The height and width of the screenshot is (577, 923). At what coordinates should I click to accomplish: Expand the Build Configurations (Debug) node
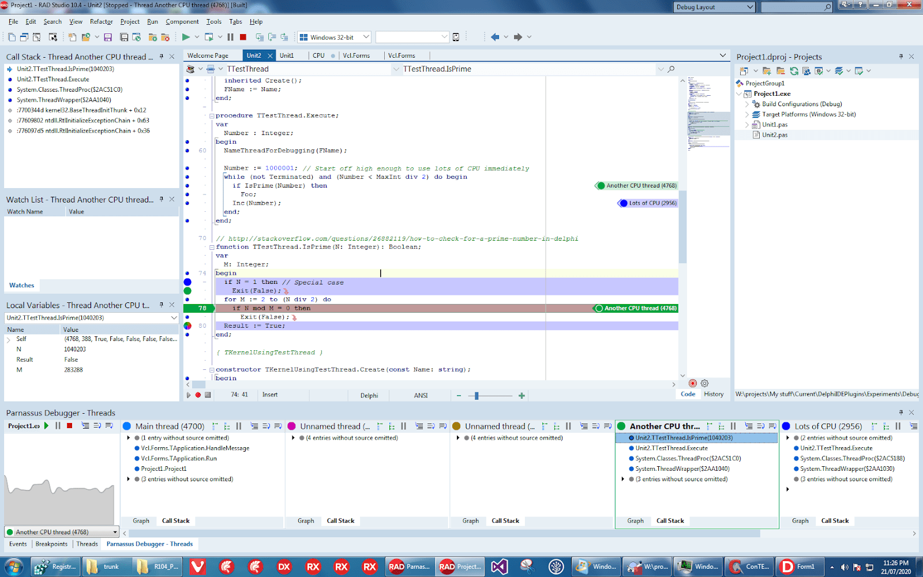click(x=747, y=104)
